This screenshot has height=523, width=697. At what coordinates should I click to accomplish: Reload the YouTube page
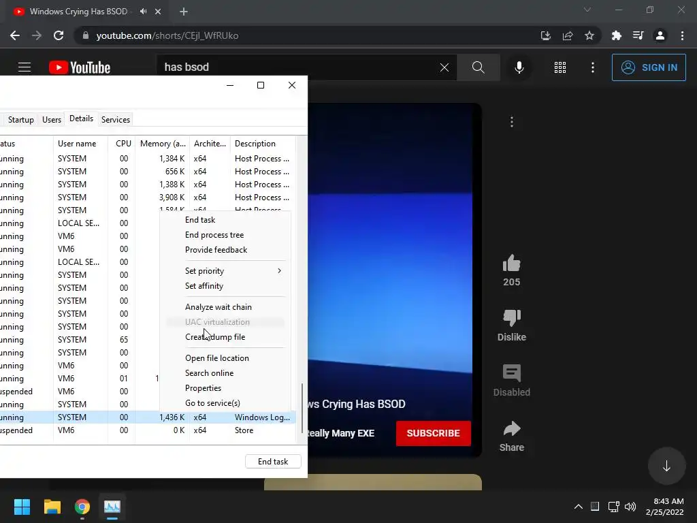tap(59, 35)
